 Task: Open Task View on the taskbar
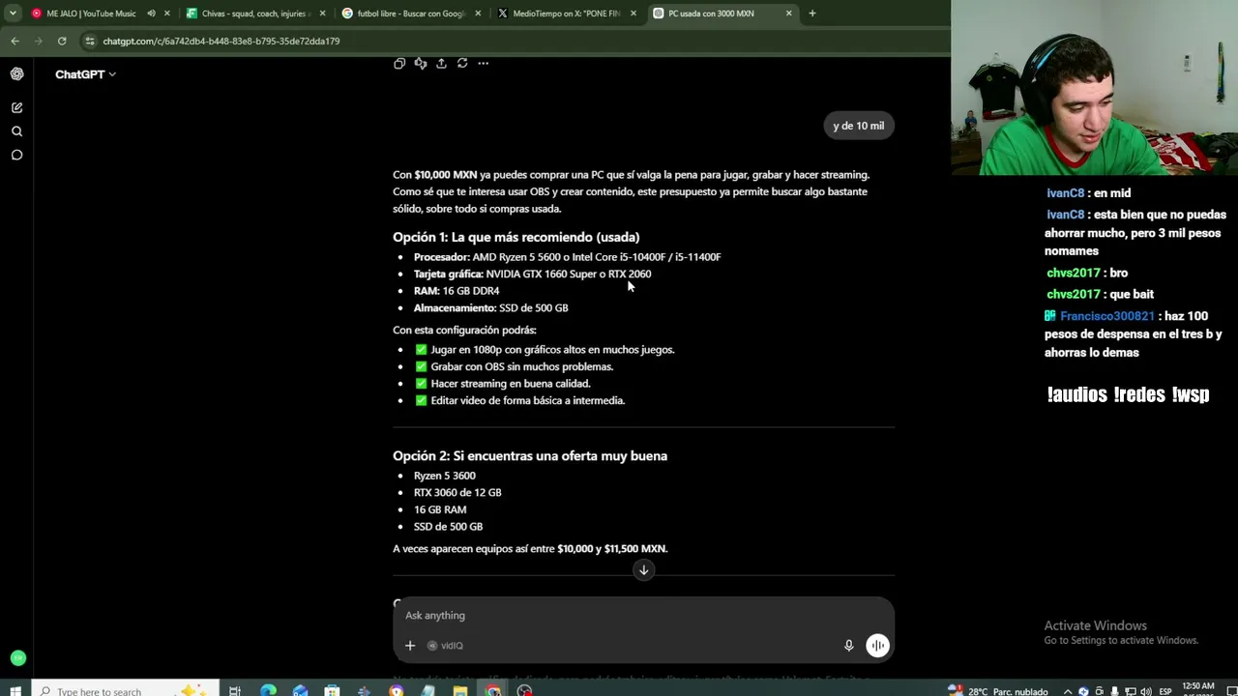coord(235,690)
